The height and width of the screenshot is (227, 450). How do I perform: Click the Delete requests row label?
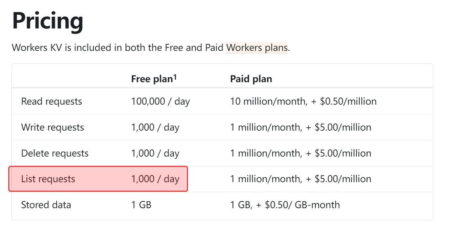point(55,153)
